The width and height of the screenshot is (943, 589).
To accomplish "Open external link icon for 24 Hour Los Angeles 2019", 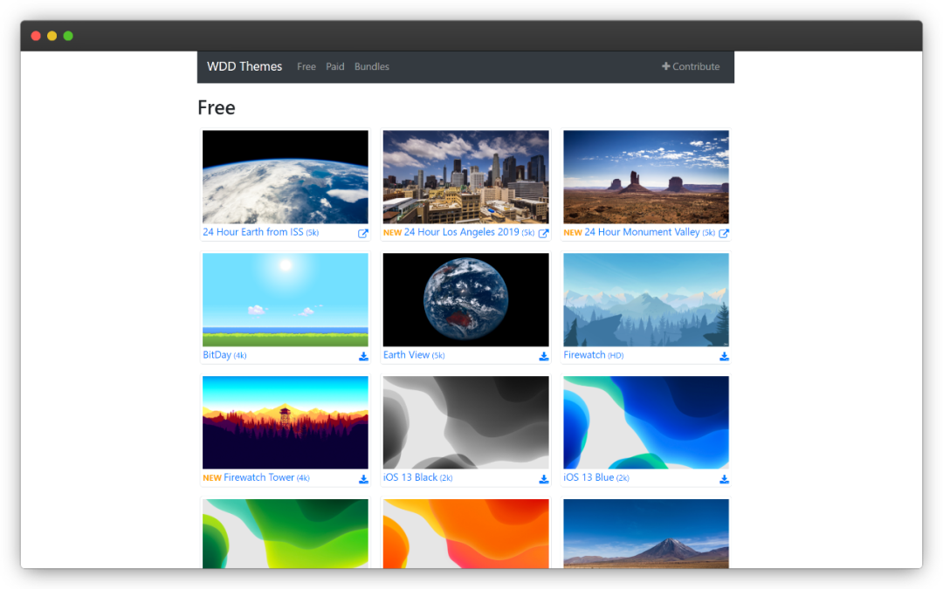I will click(543, 233).
